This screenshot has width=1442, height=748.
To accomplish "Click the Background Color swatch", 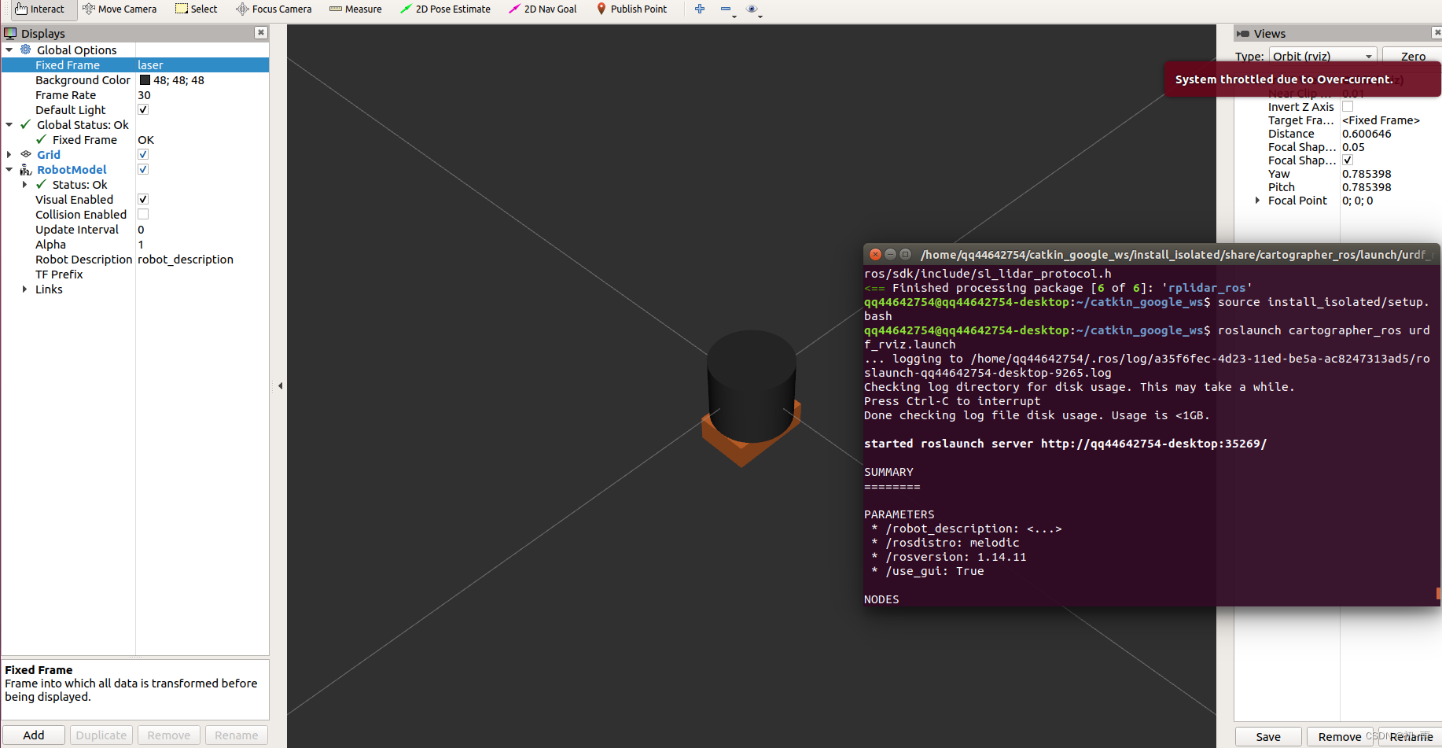I will tap(145, 79).
